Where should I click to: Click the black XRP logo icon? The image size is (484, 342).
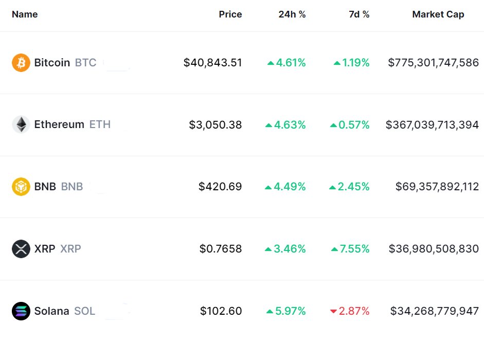pyautogui.click(x=21, y=249)
